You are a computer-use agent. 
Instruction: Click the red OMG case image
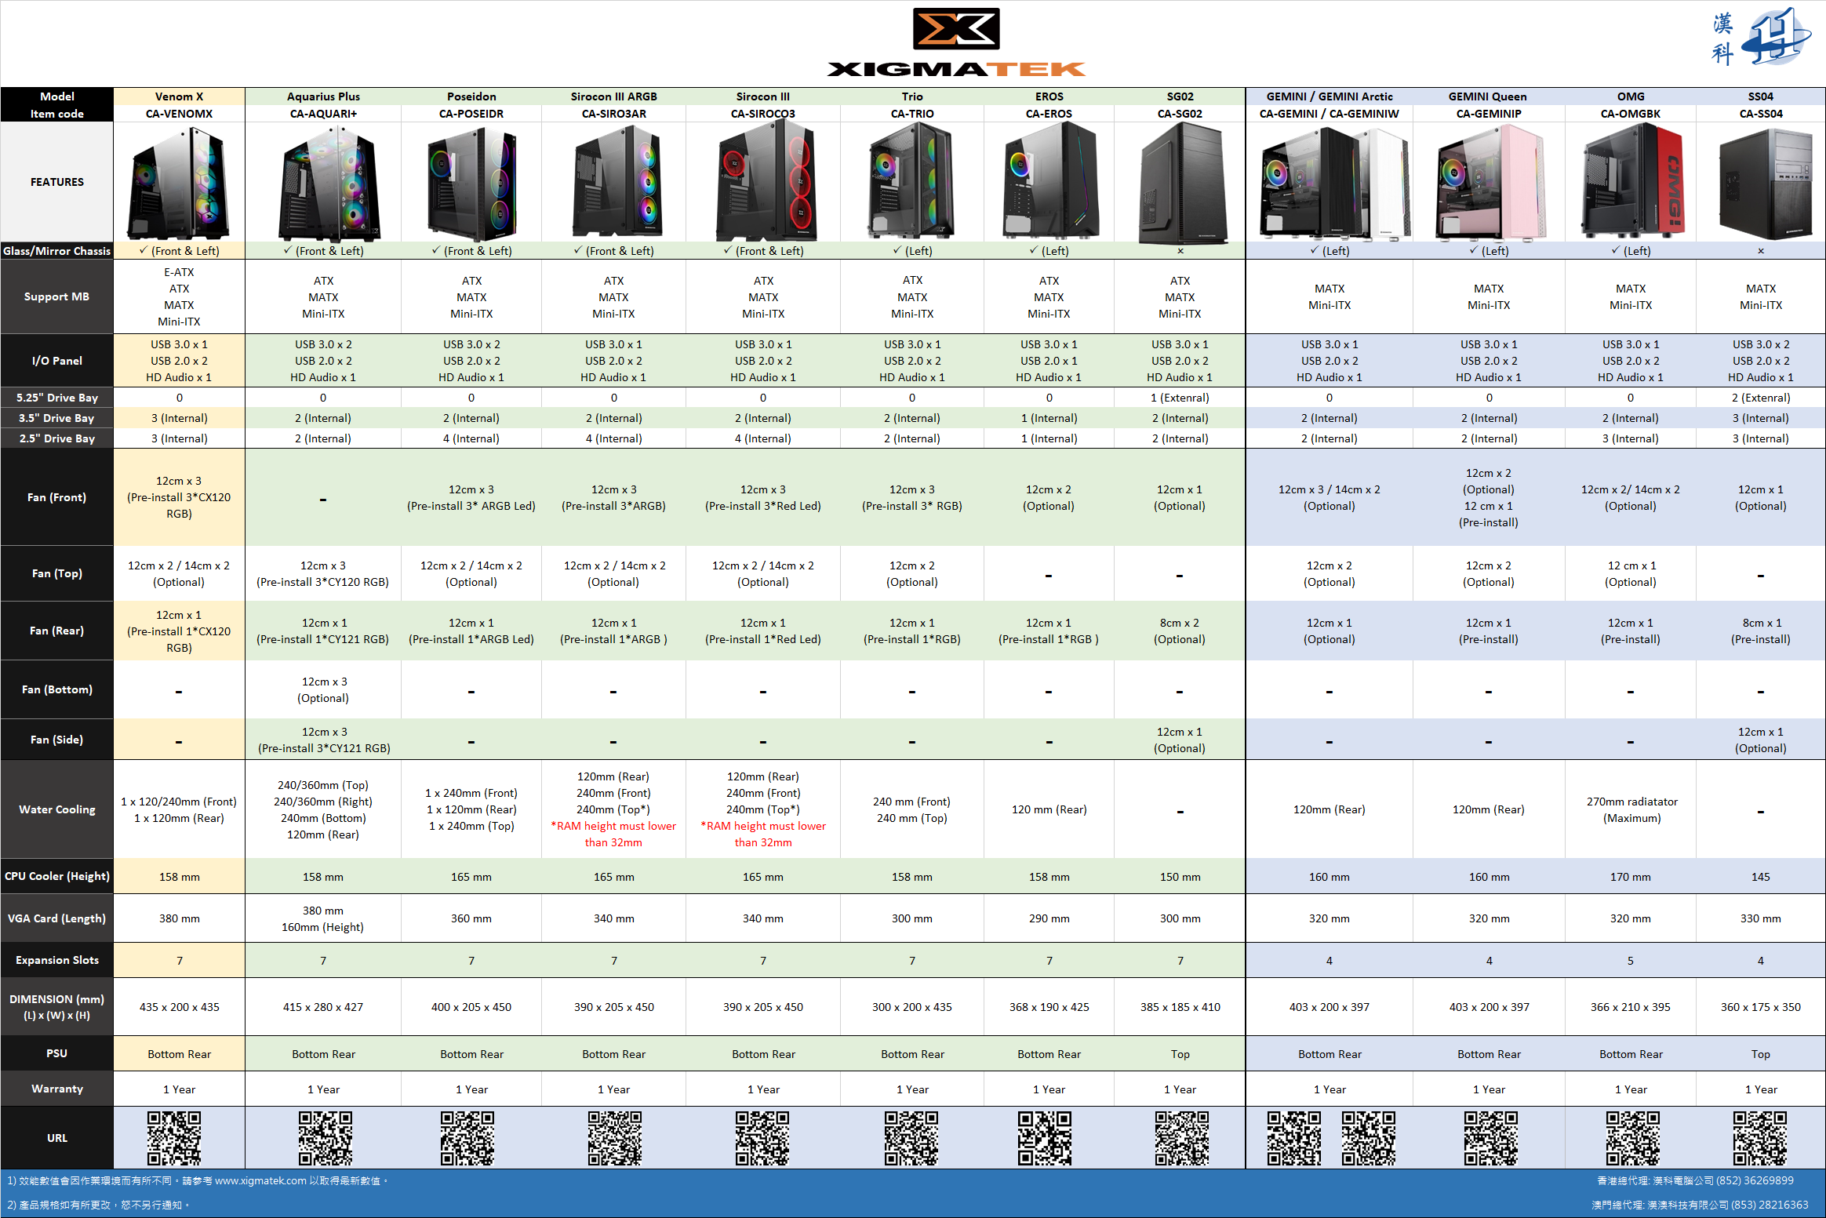[1632, 182]
